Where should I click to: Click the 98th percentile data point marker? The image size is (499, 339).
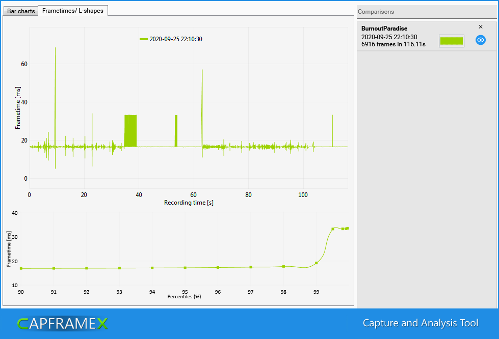[x=283, y=267]
